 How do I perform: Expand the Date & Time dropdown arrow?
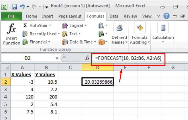95,42
